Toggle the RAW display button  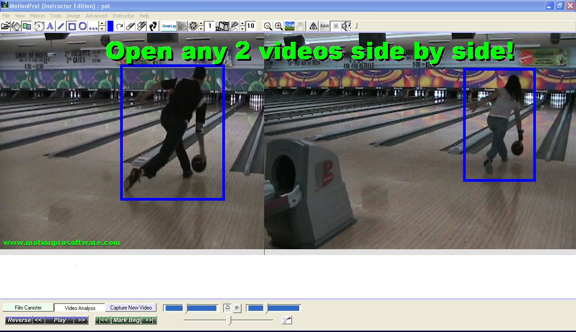click(325, 26)
